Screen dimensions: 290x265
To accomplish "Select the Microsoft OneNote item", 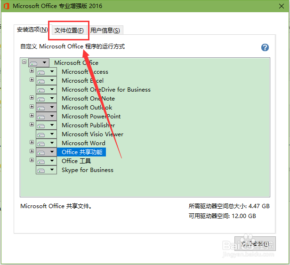I will (88, 98).
